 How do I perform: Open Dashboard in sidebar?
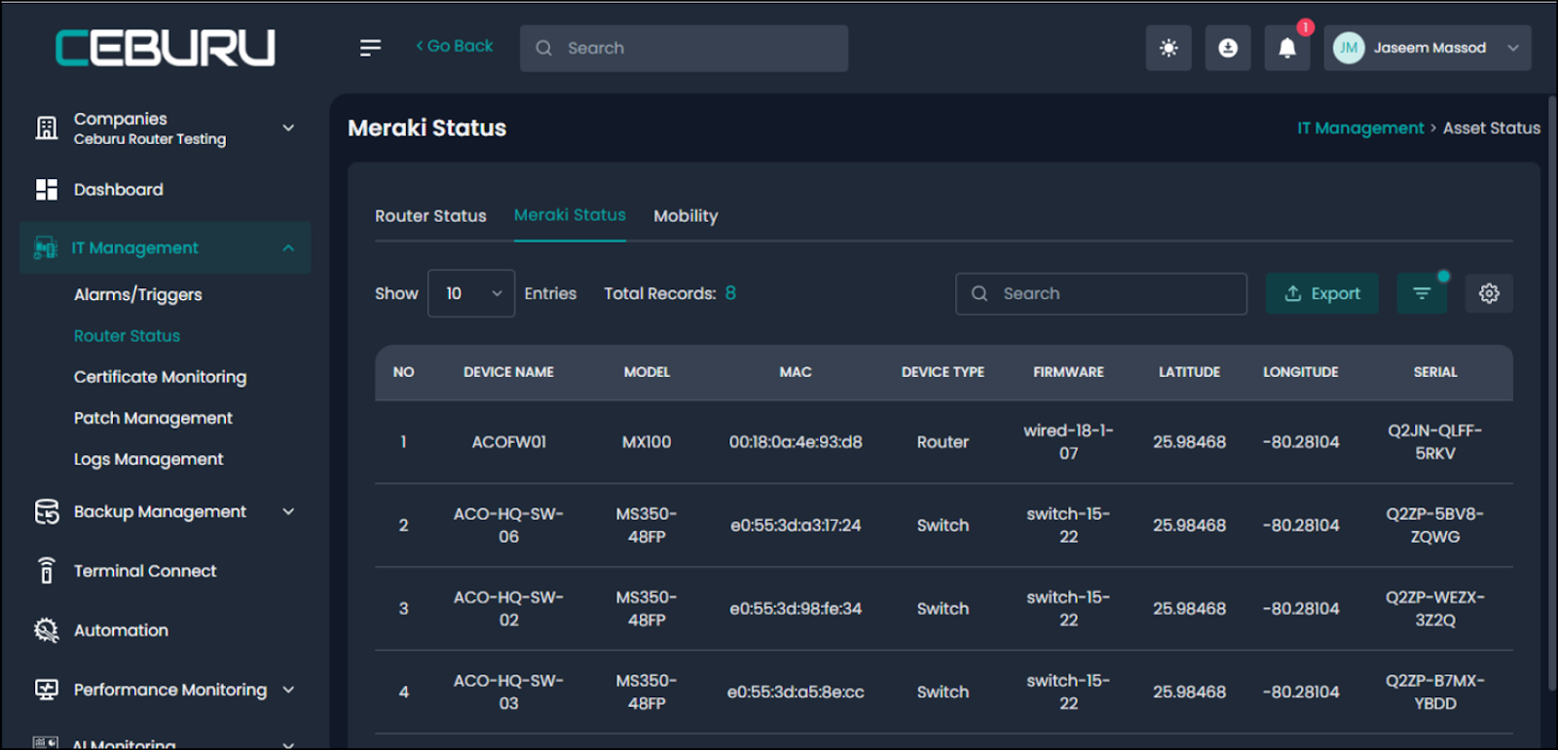tap(119, 189)
